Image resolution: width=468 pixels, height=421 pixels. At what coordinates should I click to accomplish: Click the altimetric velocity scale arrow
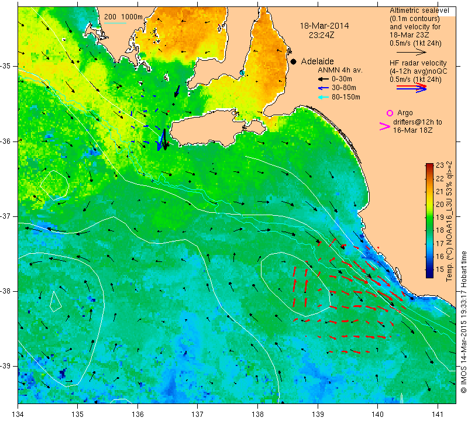[411, 52]
